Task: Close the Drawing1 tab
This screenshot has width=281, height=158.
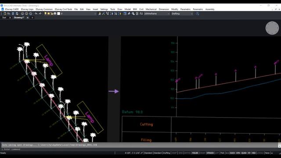Action: tap(28, 18)
